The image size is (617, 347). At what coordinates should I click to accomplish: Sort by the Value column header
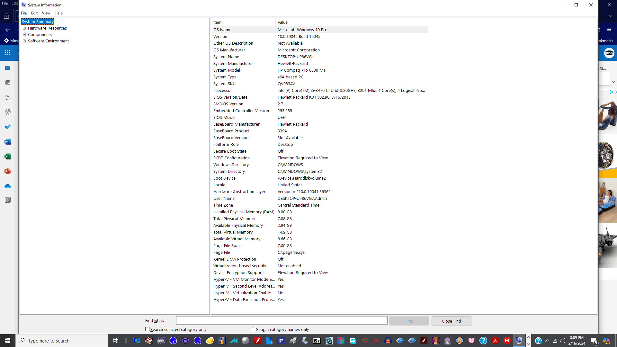[352, 22]
